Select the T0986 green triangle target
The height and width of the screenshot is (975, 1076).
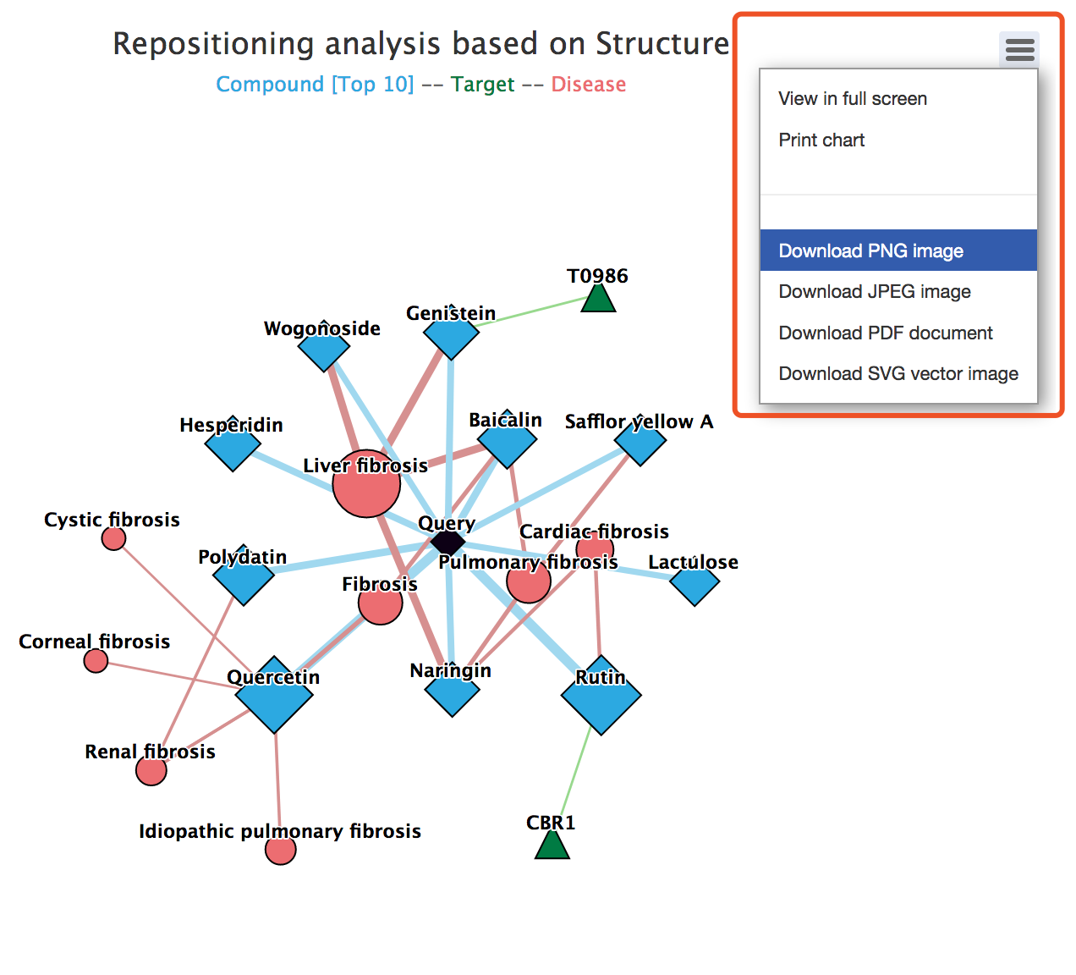598,298
